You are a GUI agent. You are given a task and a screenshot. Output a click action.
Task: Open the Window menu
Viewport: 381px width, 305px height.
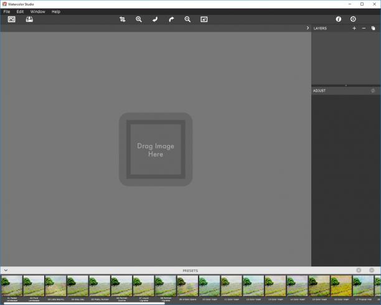[x=37, y=12]
